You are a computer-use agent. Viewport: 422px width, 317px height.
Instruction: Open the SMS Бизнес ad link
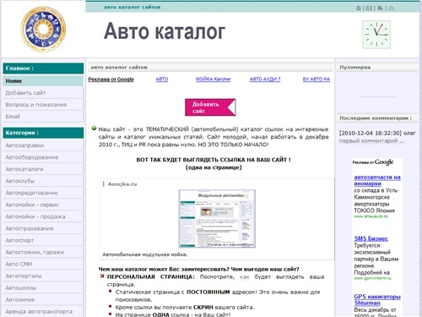371,238
